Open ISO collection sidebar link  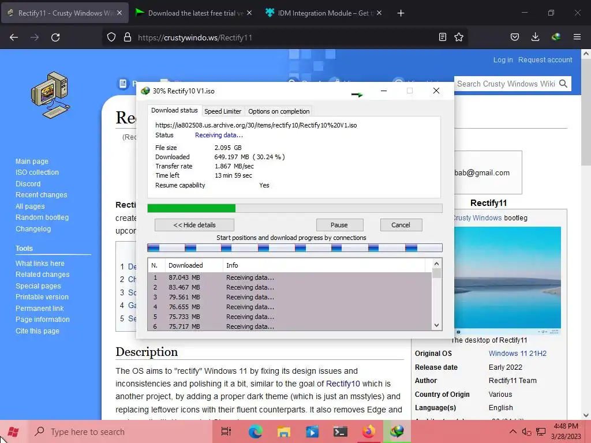pyautogui.click(x=37, y=172)
